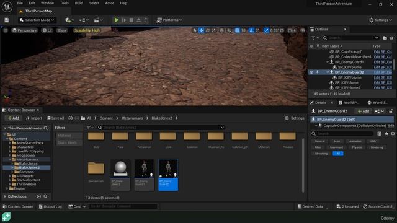Open Outliner settings gear
This screenshot has height=223, width=397.
point(391,38)
